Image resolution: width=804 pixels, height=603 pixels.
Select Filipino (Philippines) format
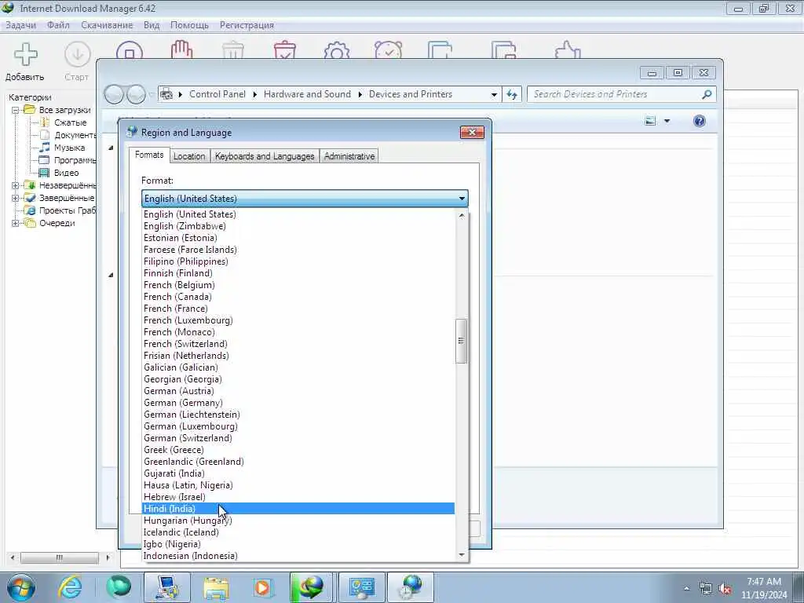click(x=298, y=261)
